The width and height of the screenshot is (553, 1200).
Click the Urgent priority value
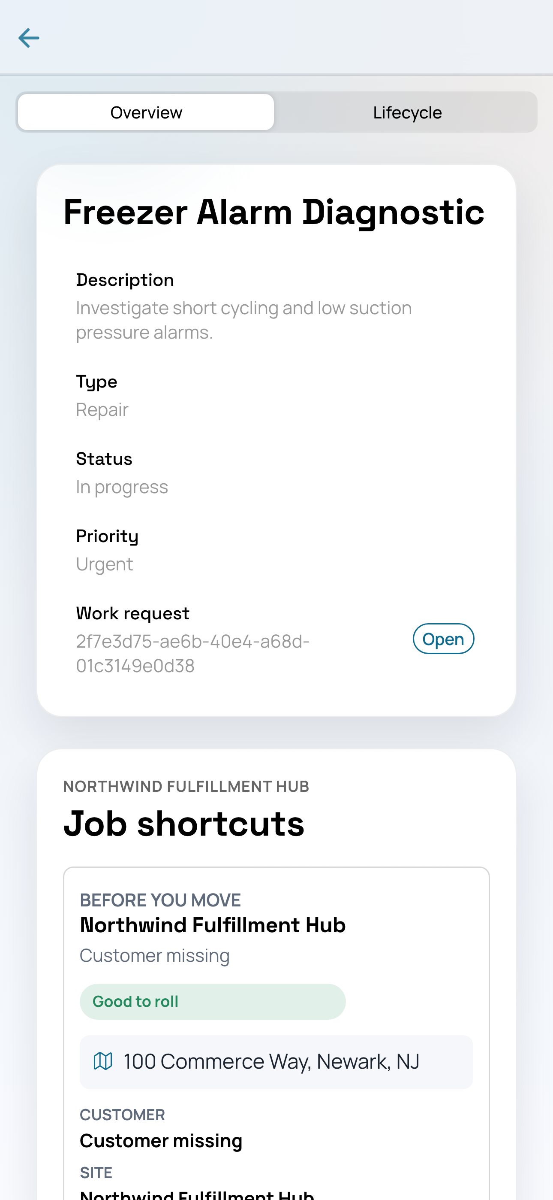point(104,564)
